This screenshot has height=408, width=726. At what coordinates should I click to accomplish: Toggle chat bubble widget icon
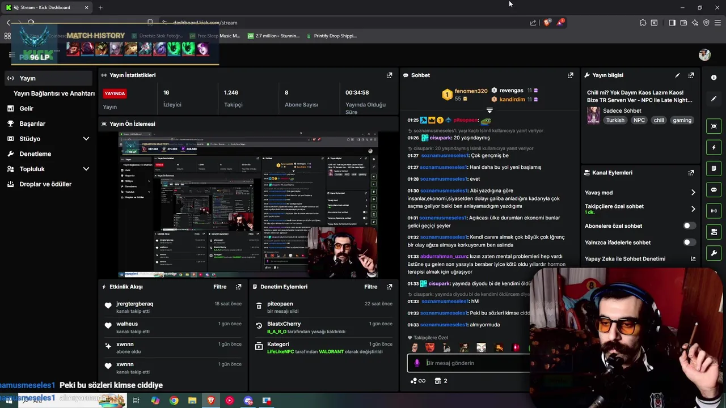click(714, 190)
